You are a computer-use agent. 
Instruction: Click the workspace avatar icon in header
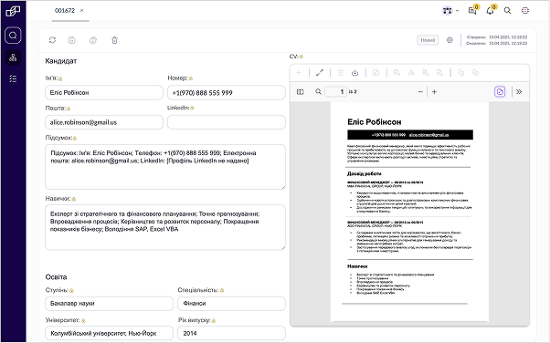(x=448, y=11)
